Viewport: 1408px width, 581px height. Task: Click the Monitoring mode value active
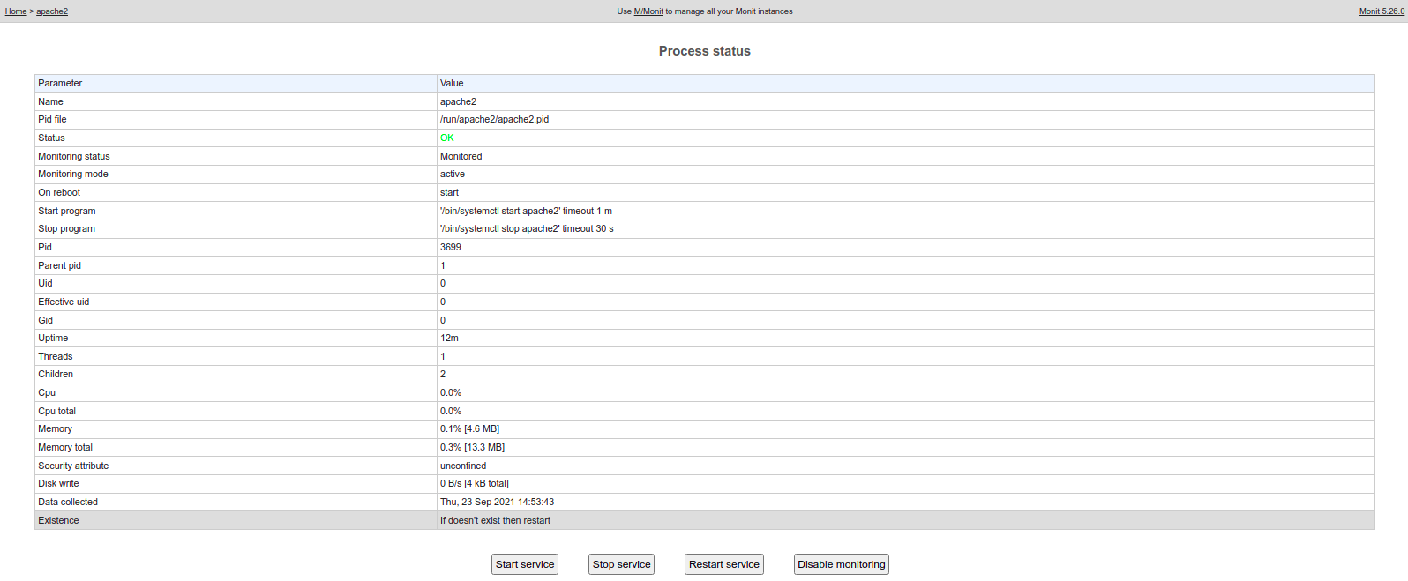pyautogui.click(x=453, y=174)
